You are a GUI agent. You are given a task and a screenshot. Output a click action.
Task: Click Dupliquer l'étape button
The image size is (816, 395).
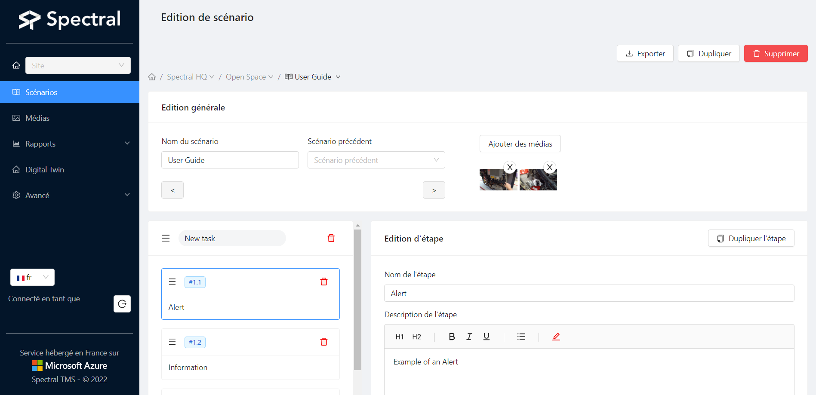tap(751, 238)
